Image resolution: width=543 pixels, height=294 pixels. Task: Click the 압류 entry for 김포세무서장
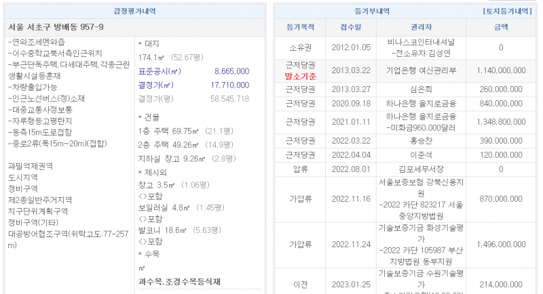coord(422,169)
